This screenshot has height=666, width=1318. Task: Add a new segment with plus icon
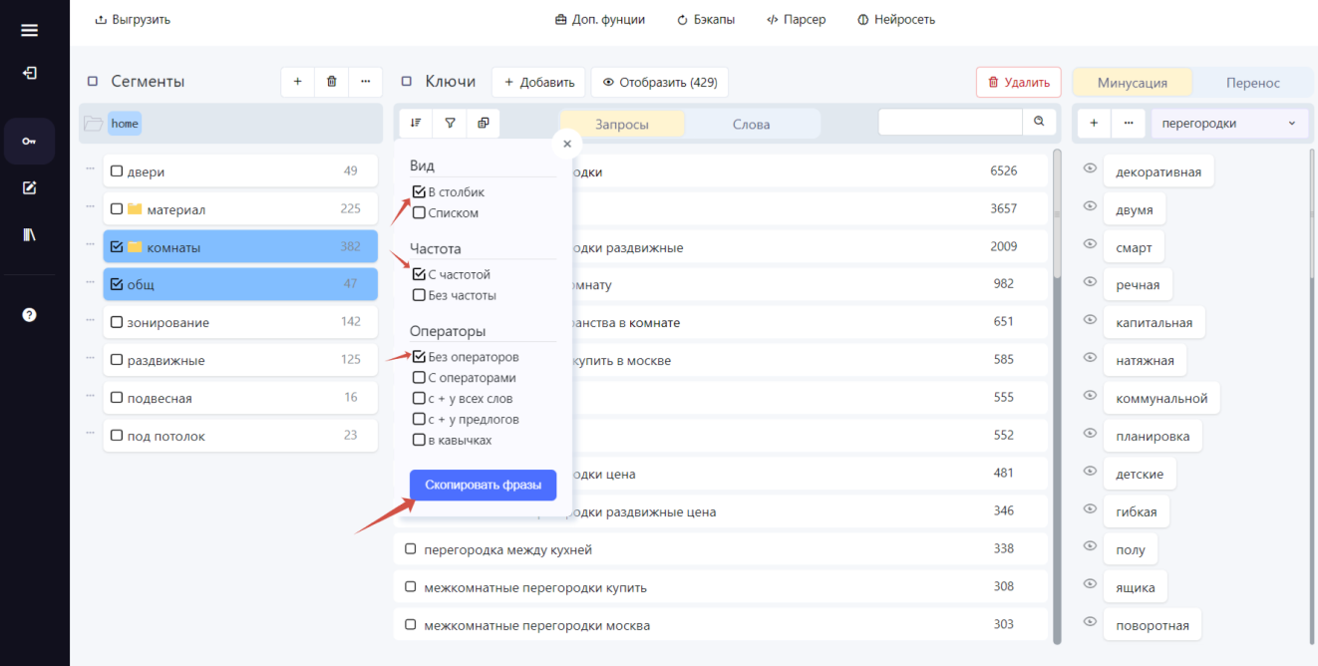click(298, 82)
